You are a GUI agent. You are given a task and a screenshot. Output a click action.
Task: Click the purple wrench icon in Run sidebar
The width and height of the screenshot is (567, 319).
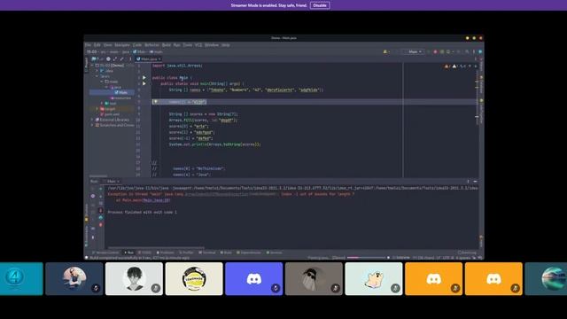(x=93, y=196)
